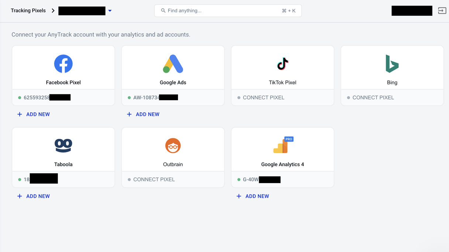Click green status dot on Taboola
This screenshot has height=252, width=449.
point(20,179)
